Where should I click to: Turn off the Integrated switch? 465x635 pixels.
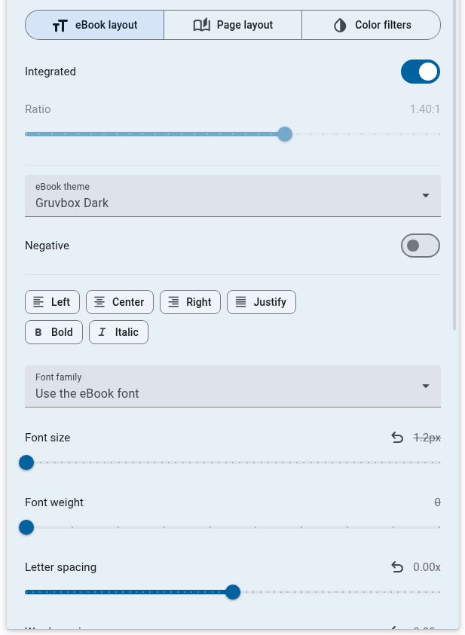pyautogui.click(x=420, y=72)
